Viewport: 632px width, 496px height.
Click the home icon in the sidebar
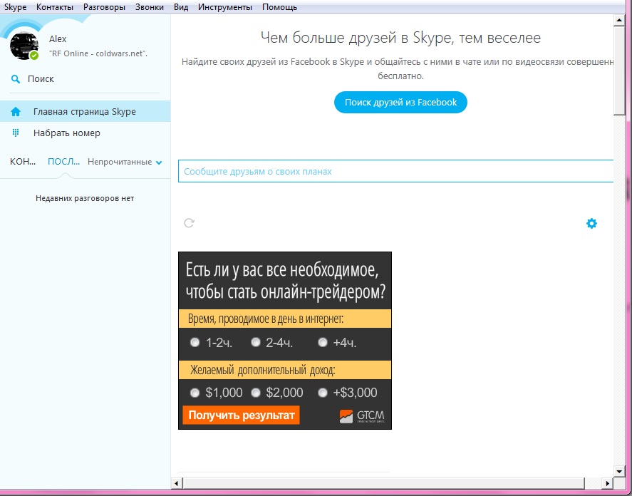point(16,112)
